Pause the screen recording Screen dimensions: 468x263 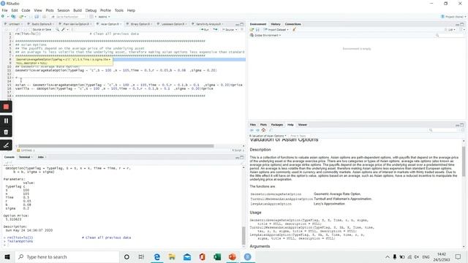tap(6, 121)
